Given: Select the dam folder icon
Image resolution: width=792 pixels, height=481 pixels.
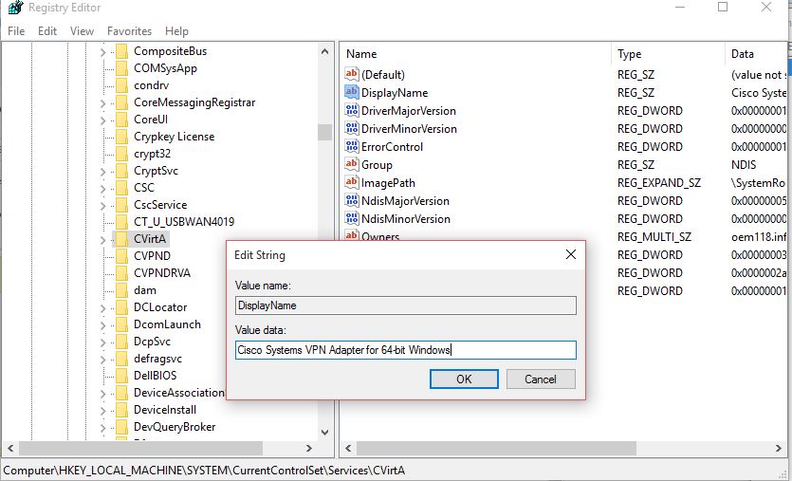Looking at the screenshot, I should coord(121,290).
